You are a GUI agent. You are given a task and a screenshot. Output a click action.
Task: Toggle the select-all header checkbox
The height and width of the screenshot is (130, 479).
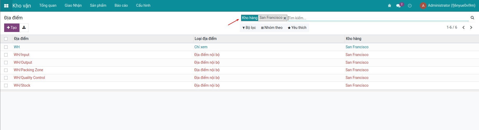(6, 39)
